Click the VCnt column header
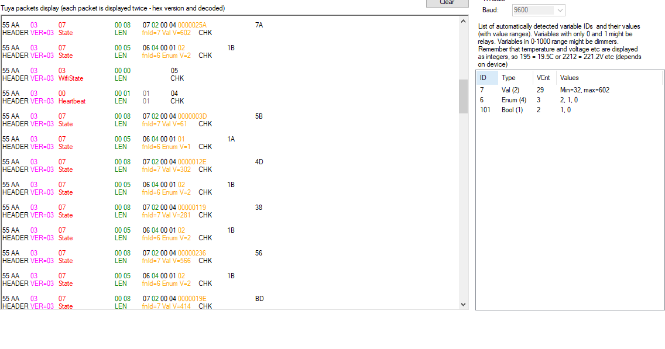The width and height of the screenshot is (665, 349). click(x=544, y=78)
